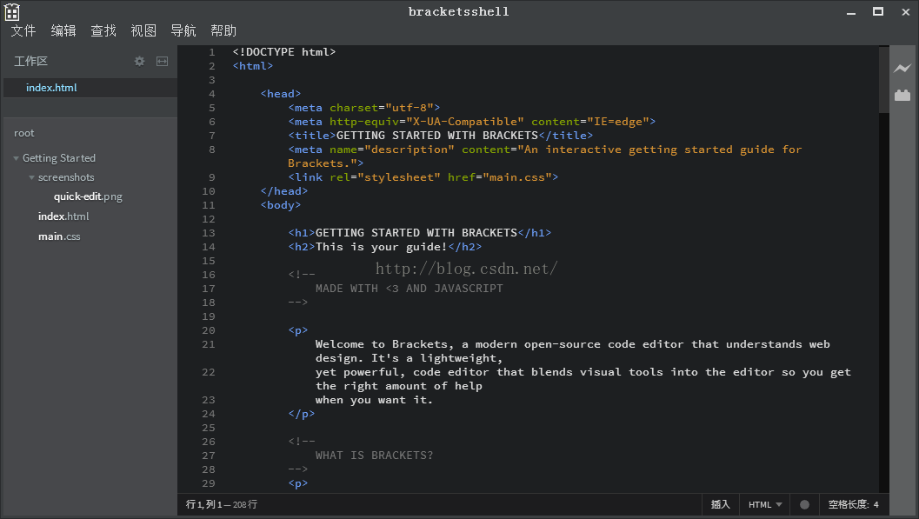Viewport: 919px width, 519px height.
Task: Click the circular status indicator in status bar
Action: coord(804,504)
